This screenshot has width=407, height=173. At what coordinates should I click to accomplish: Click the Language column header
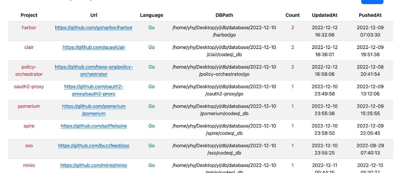pos(152,15)
